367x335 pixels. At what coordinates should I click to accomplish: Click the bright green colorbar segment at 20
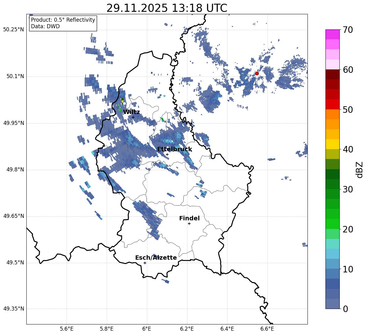point(332,224)
